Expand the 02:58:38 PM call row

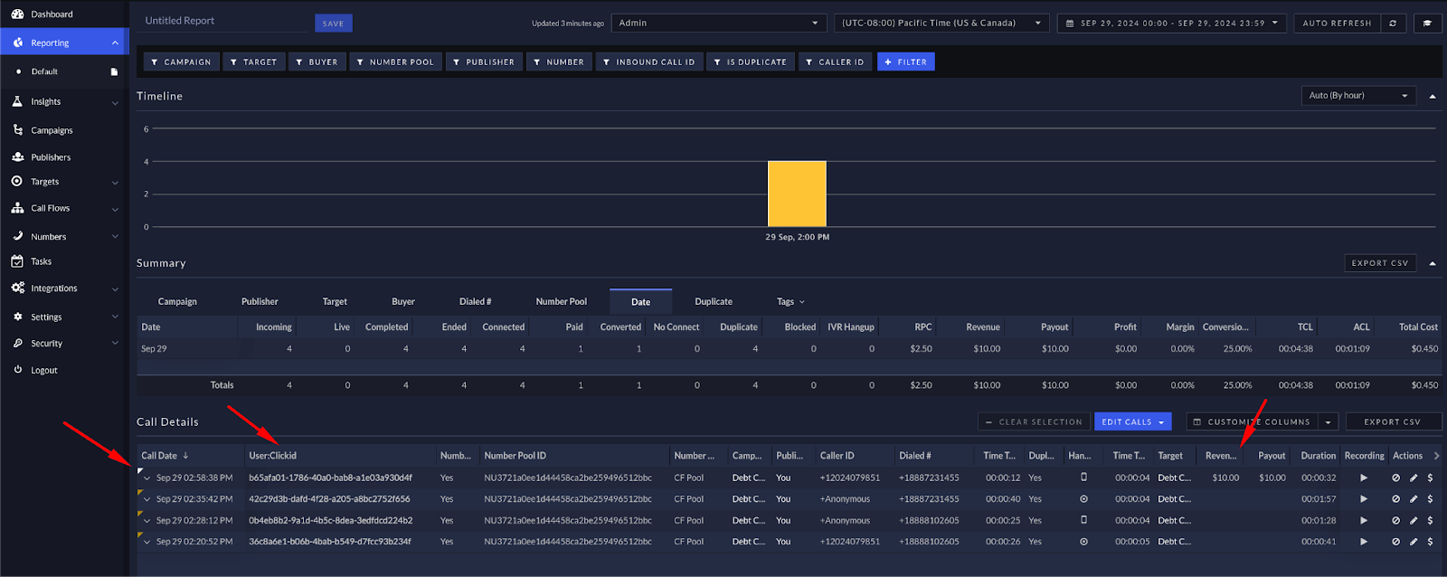(147, 478)
